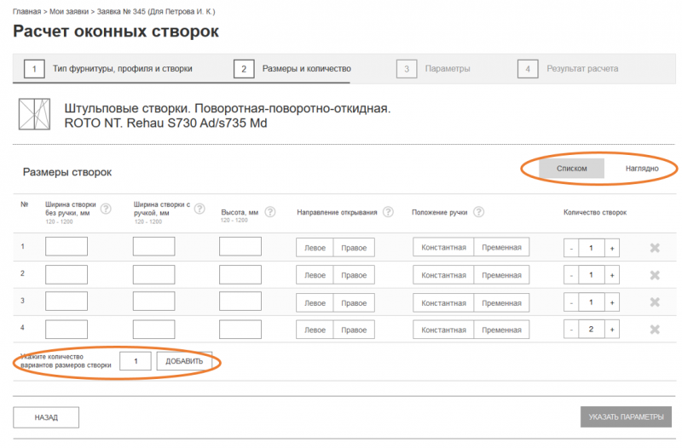Decrease sash quantity in row 1
The width and height of the screenshot is (682, 448).
tap(571, 248)
